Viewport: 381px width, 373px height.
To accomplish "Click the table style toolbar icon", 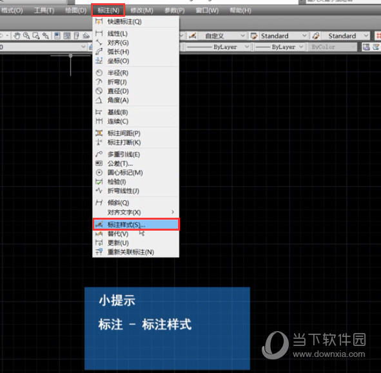I will 253,36.
